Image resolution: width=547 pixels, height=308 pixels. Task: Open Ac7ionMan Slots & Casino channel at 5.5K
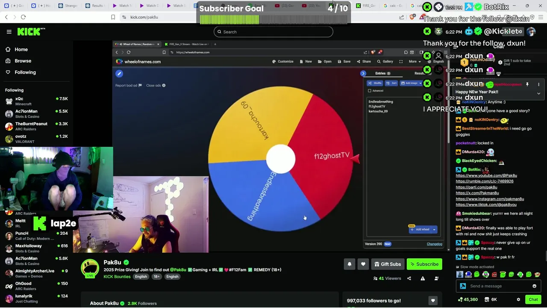[37, 113]
